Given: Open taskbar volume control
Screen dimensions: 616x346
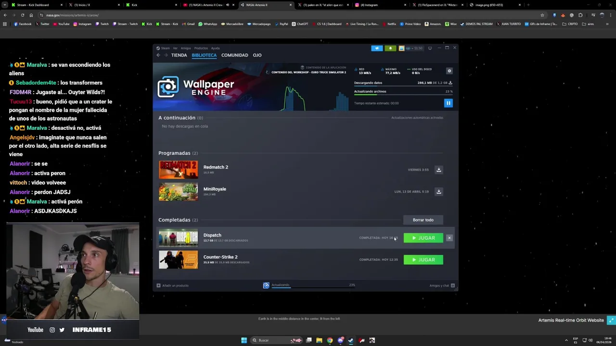Looking at the screenshot, I should tap(591, 340).
